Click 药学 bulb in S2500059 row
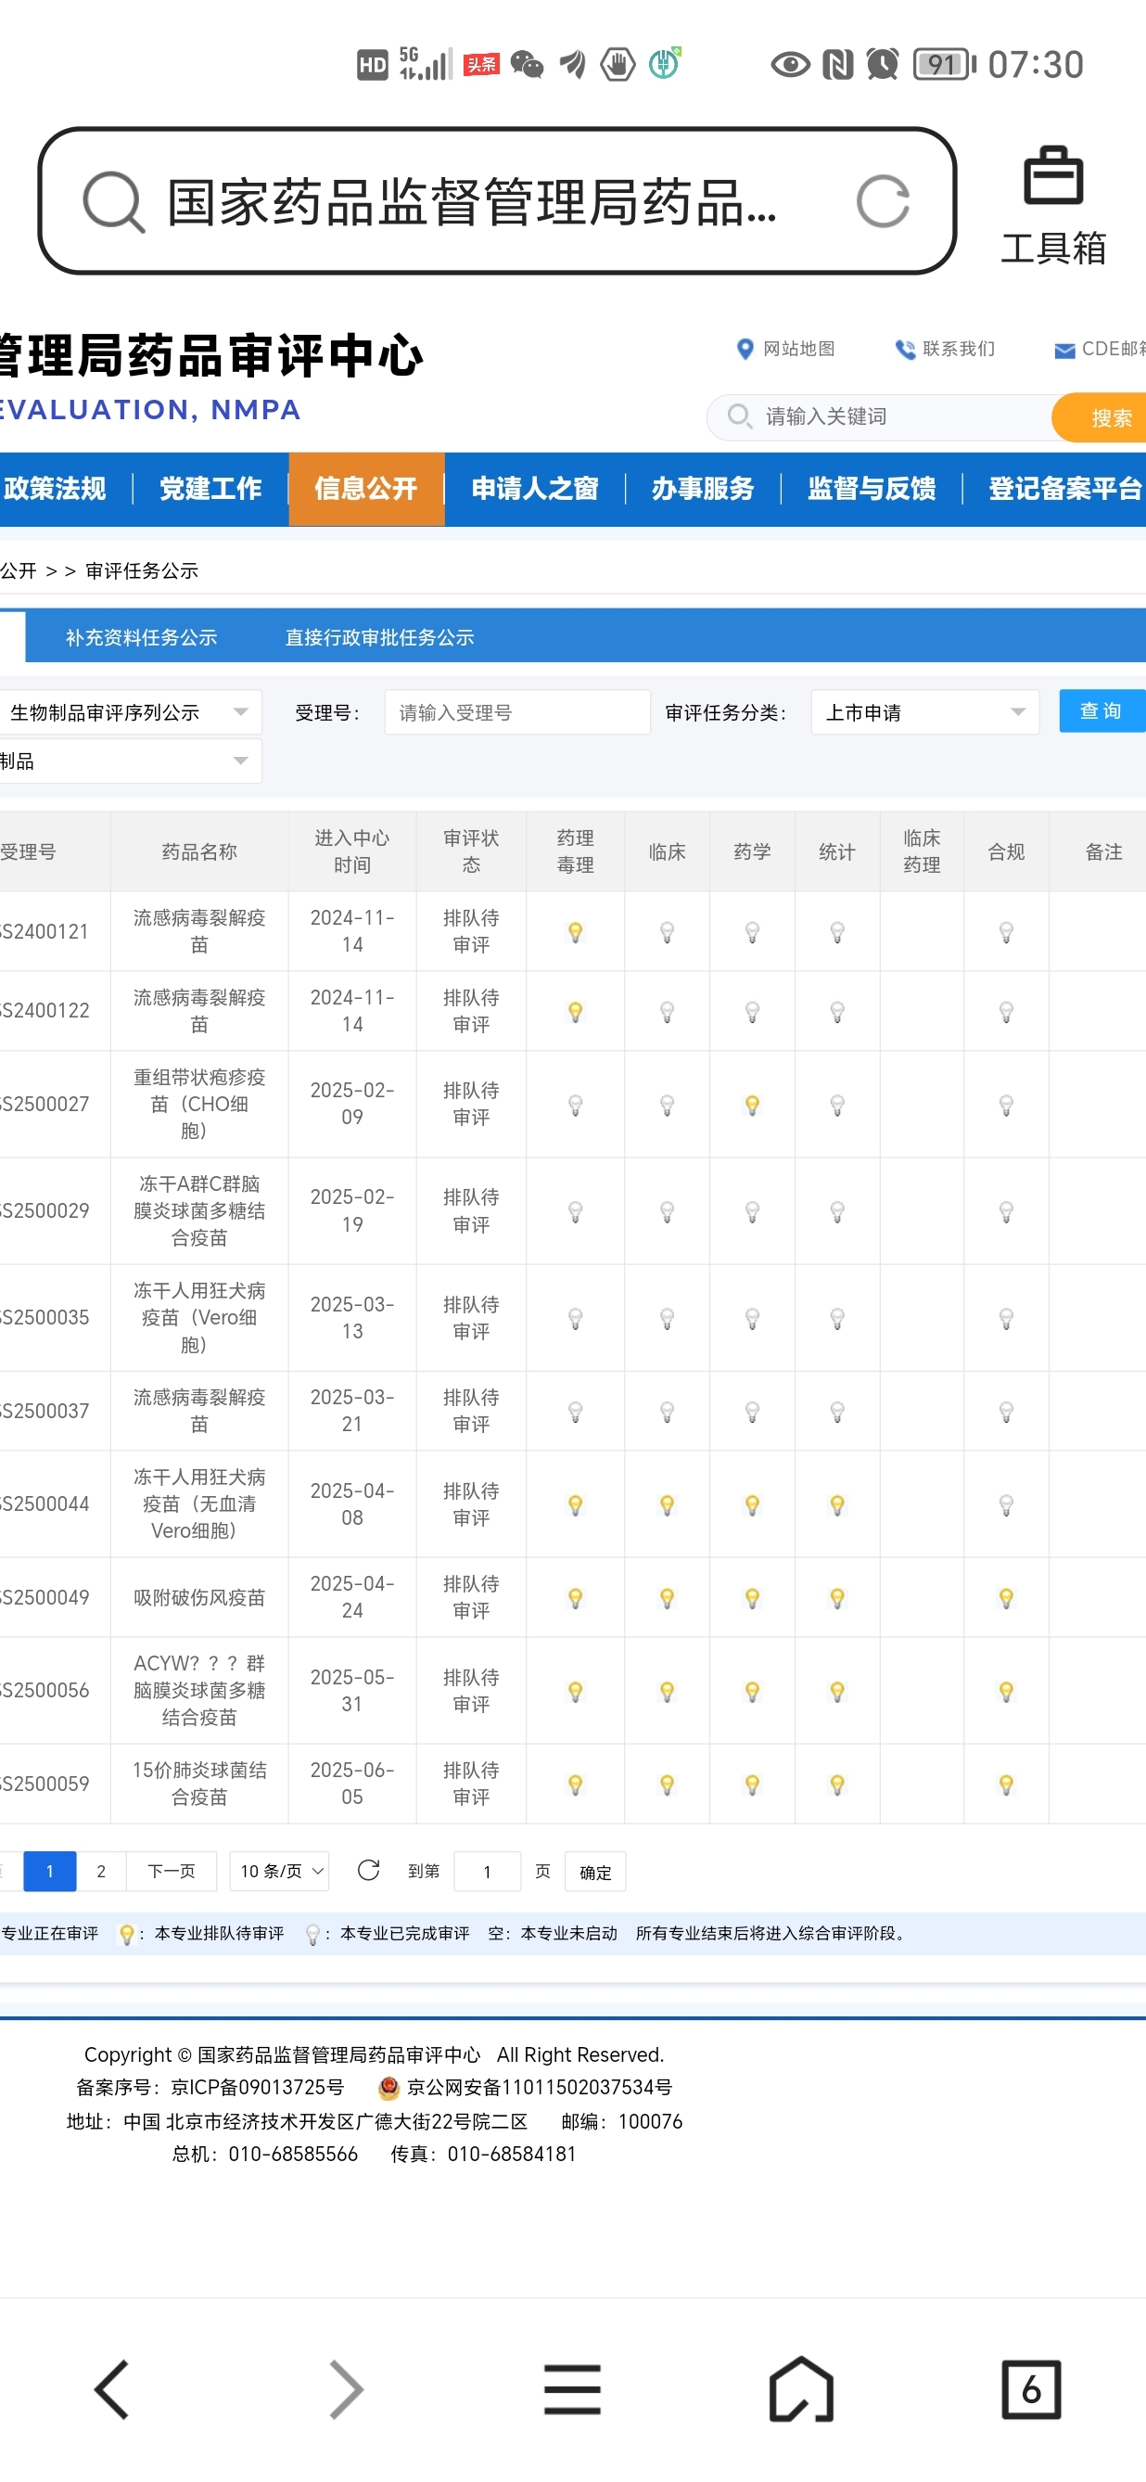This screenshot has width=1146, height=2482. coord(752,1785)
